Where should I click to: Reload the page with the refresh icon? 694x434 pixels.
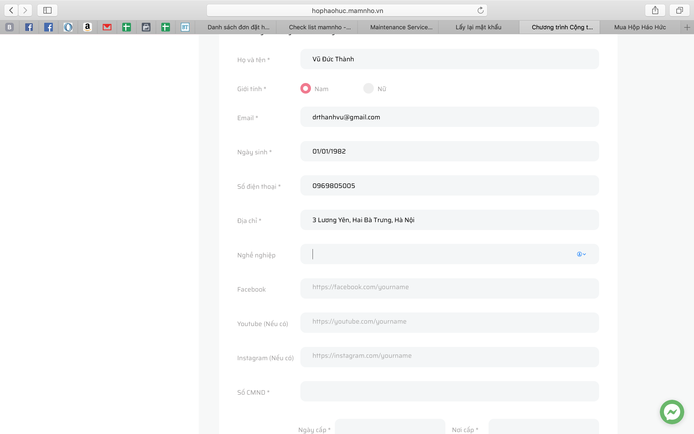(480, 10)
